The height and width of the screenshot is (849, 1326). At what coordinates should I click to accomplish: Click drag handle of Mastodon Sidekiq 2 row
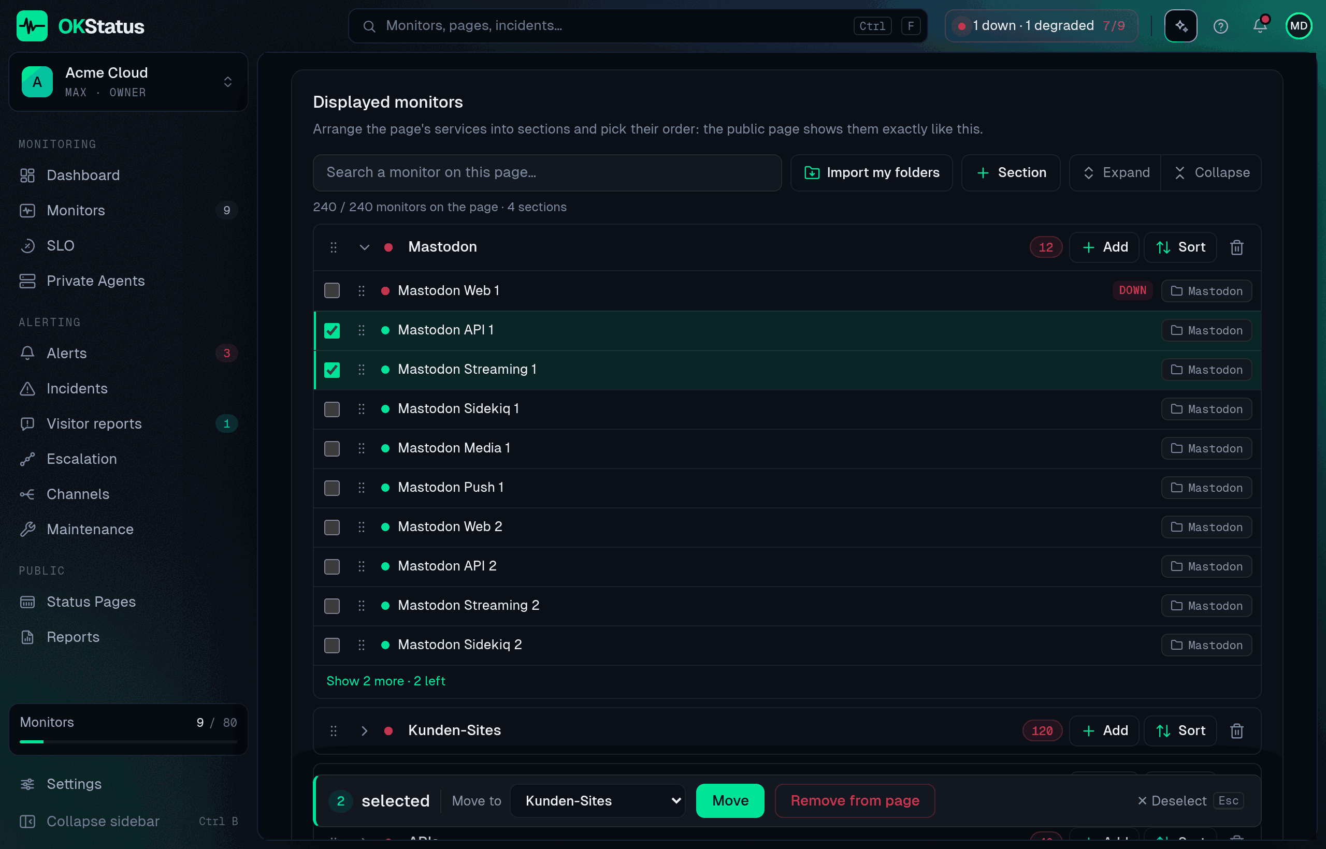(362, 645)
